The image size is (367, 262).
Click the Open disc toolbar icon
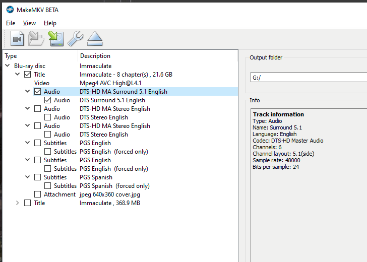(36, 38)
